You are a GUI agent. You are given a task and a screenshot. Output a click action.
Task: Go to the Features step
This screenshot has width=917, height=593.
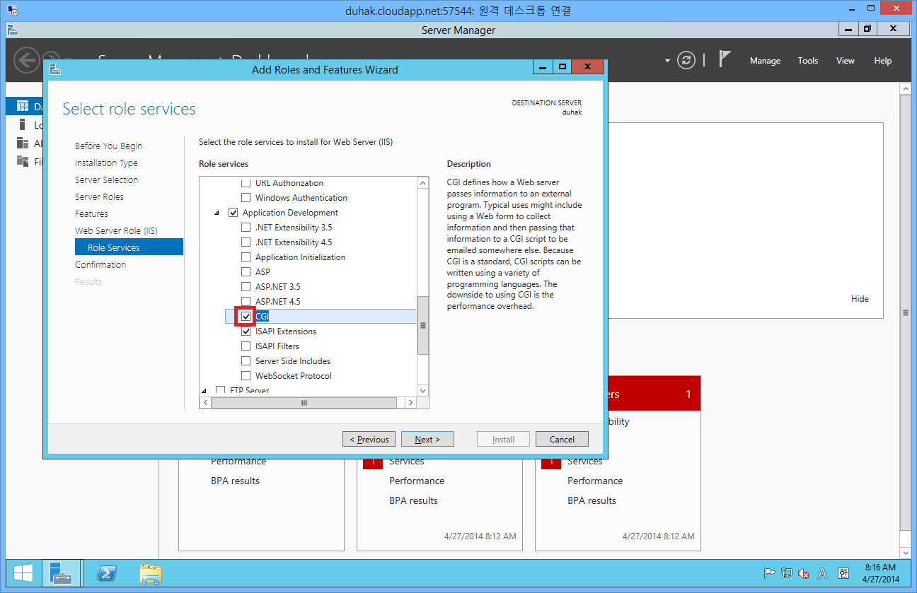91,214
